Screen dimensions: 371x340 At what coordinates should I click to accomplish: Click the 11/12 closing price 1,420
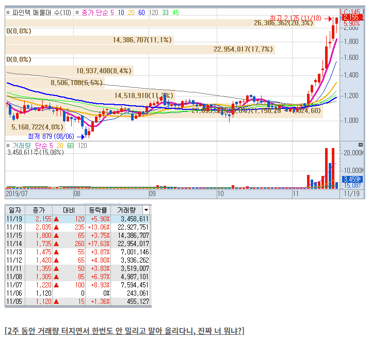tap(43, 260)
